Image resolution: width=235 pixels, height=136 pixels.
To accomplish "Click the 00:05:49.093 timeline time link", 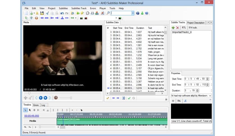I will [31, 116].
